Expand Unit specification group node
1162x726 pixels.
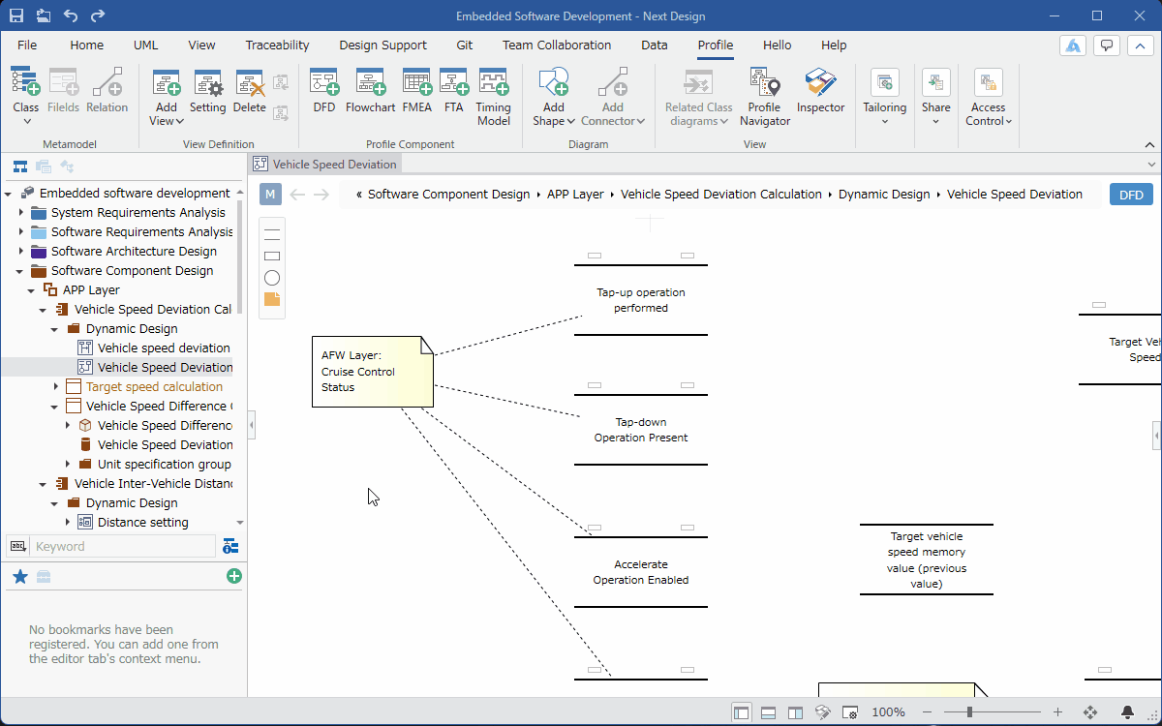[x=68, y=464]
